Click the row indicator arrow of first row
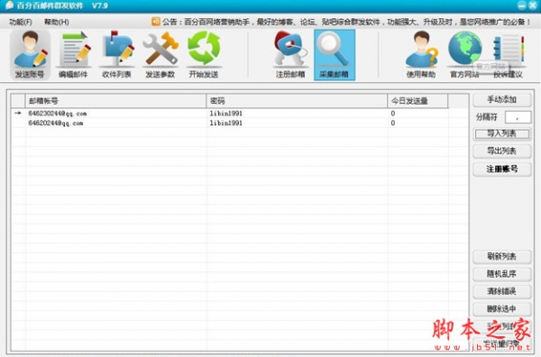 coord(18,113)
